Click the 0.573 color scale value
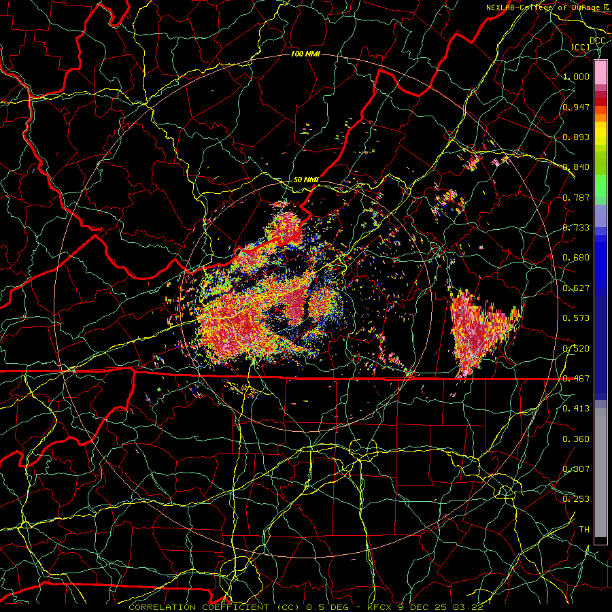Viewport: 612px width, 612px height. coord(576,318)
